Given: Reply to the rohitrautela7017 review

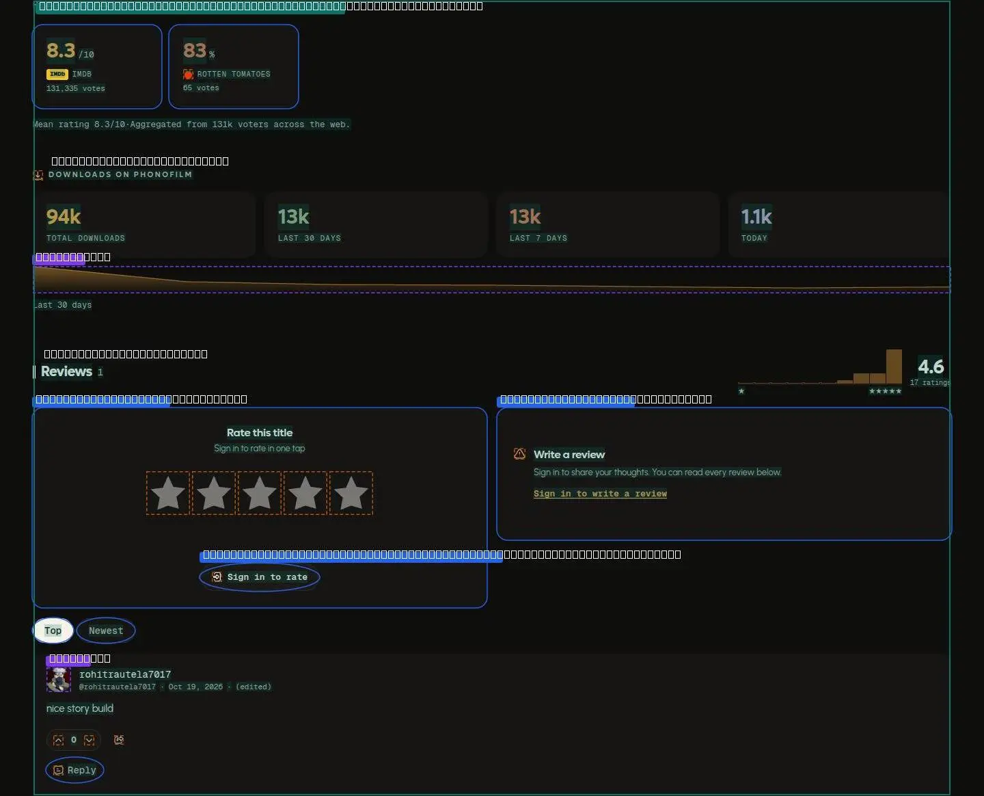Looking at the screenshot, I should (74, 770).
